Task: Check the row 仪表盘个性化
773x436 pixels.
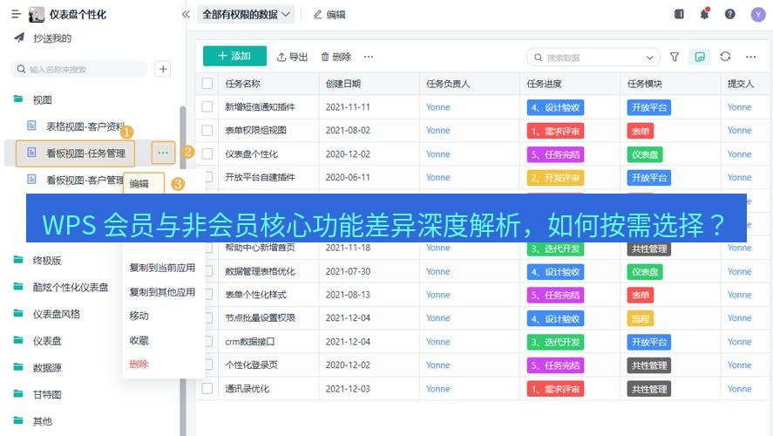Action: 207,153
